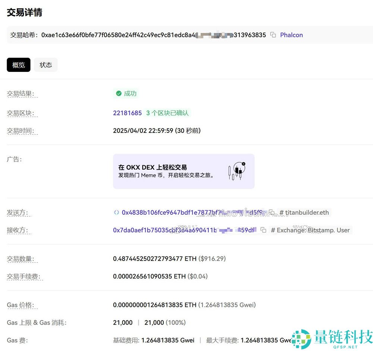The width and height of the screenshot is (373, 351).
Task: Click the 成功 status badge text
Action: coord(130,93)
